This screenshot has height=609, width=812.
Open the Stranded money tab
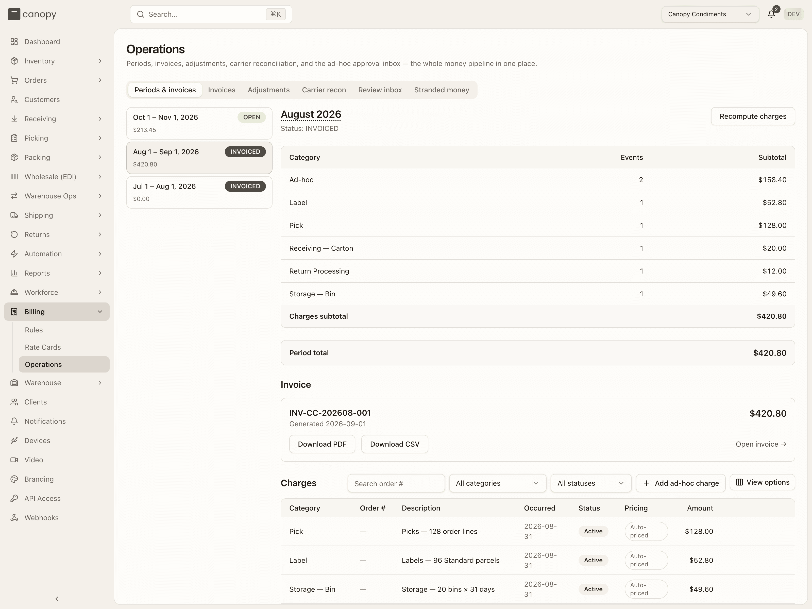click(x=442, y=90)
